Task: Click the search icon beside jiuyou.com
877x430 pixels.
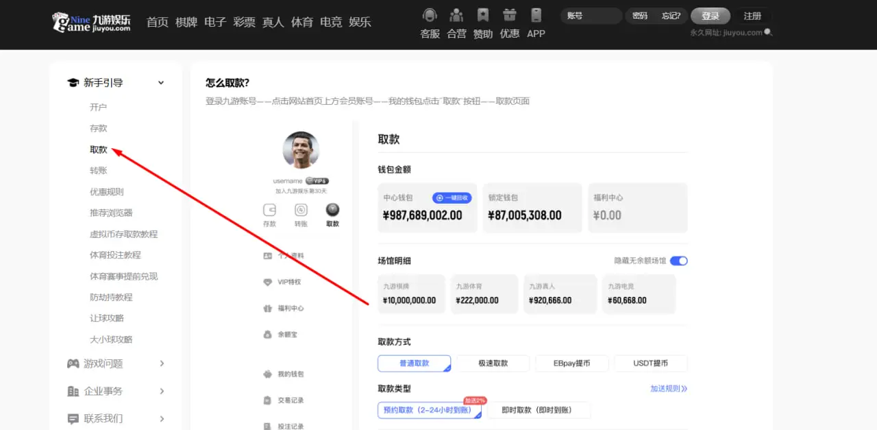Action: (768, 32)
